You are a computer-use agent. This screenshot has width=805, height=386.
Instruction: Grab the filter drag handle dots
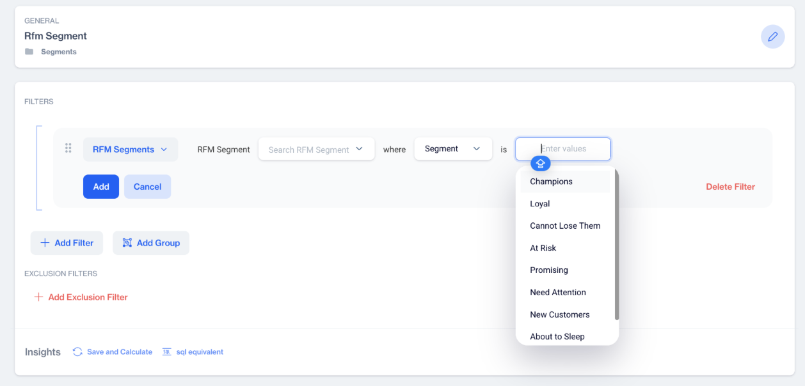pyautogui.click(x=68, y=148)
